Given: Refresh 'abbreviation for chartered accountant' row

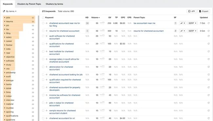Looking at the screenshot, I should coord(208,67).
